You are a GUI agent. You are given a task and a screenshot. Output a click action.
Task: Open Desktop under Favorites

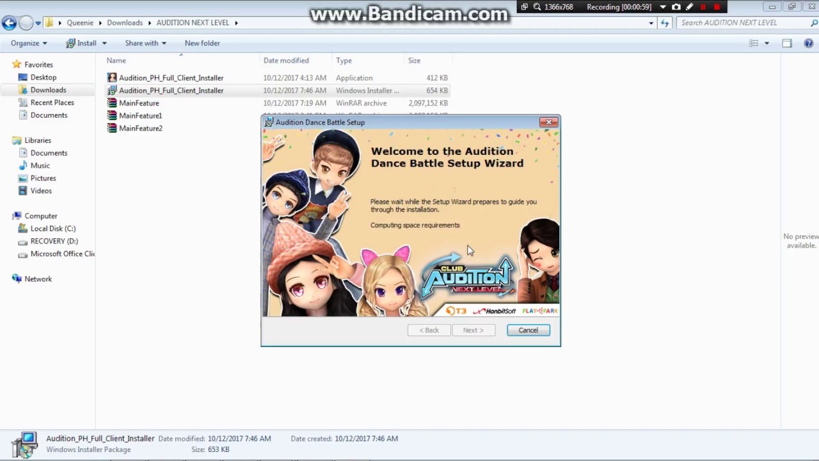coord(44,77)
